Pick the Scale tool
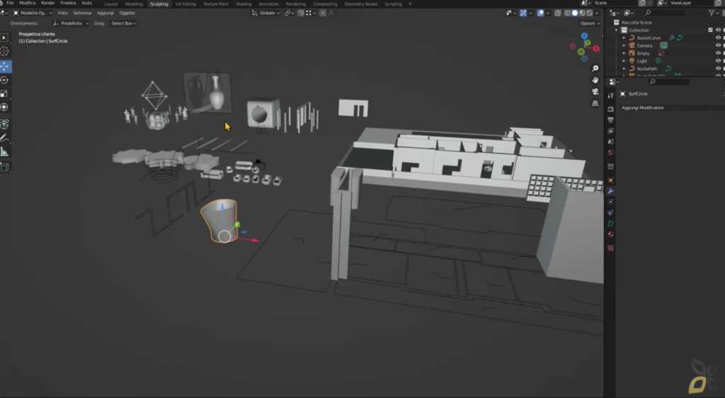Viewport: 725px width, 398px height. pyautogui.click(x=5, y=94)
